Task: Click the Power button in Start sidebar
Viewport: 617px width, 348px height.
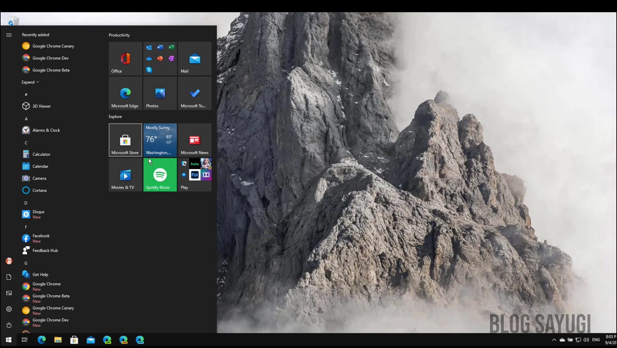Action: pyautogui.click(x=9, y=325)
